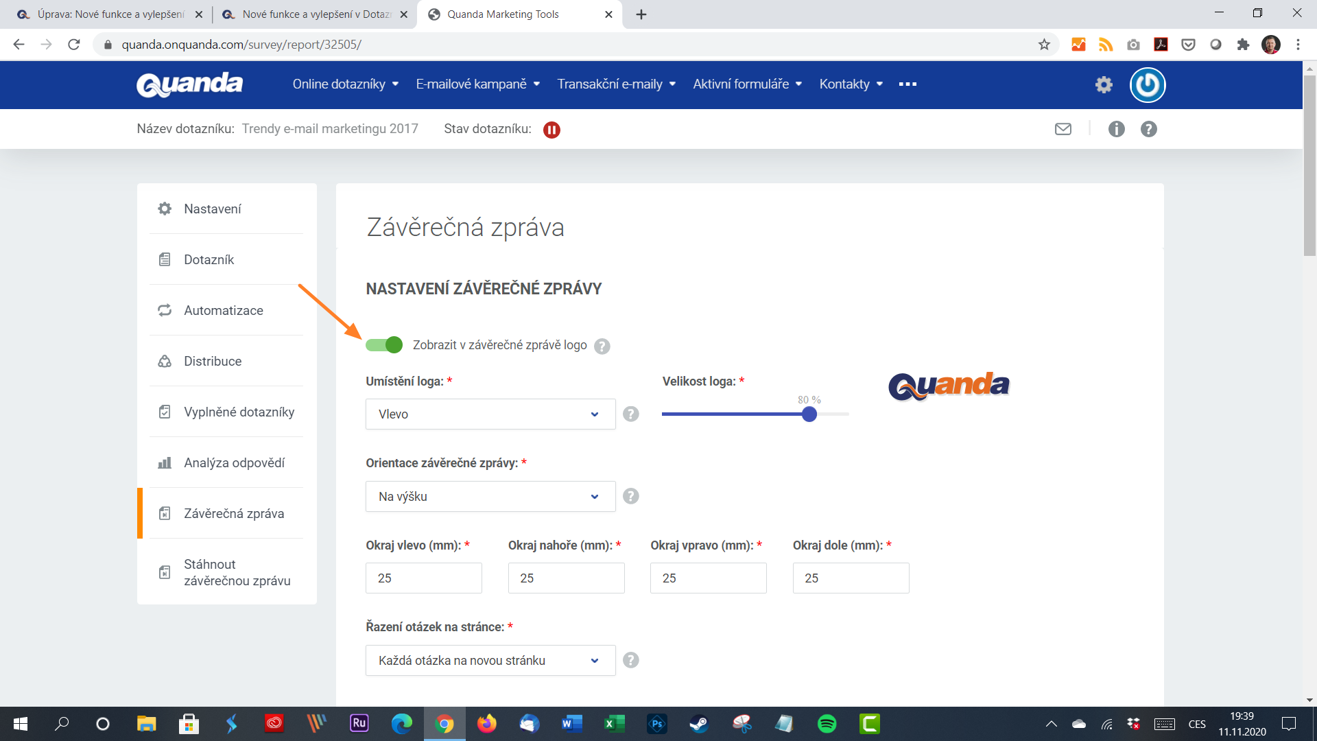
Task: Expand the Řazení otázek na stránce dropdown
Action: pos(490,660)
